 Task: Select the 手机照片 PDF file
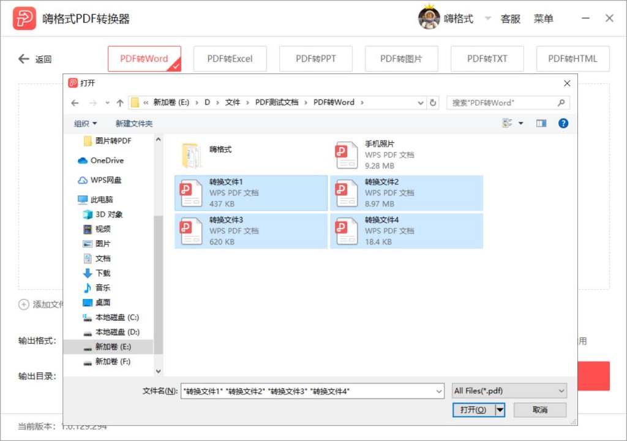click(x=407, y=156)
